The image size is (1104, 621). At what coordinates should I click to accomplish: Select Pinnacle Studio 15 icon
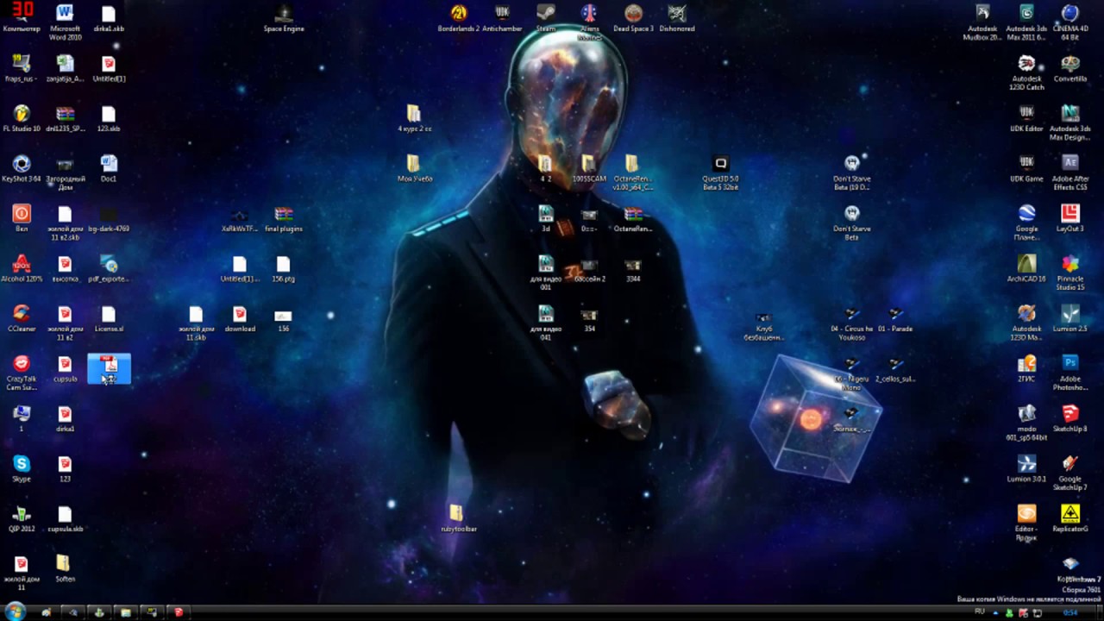point(1070,272)
